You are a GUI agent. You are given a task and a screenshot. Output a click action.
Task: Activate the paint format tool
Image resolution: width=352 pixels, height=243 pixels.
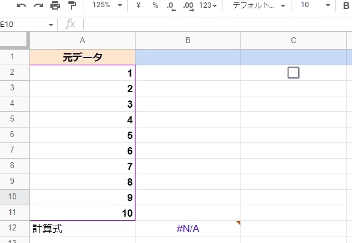click(72, 5)
